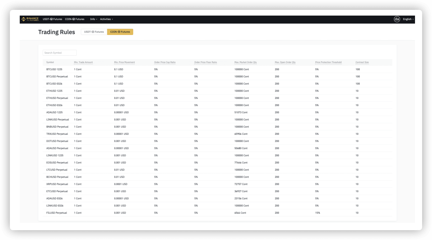Select the ETHUSD 1225 symbol
This screenshot has height=240, width=432.
point(54,91)
